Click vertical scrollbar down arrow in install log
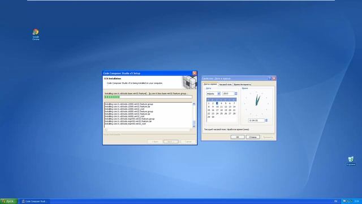The height and width of the screenshot is (204, 362). pyautogui.click(x=193, y=126)
